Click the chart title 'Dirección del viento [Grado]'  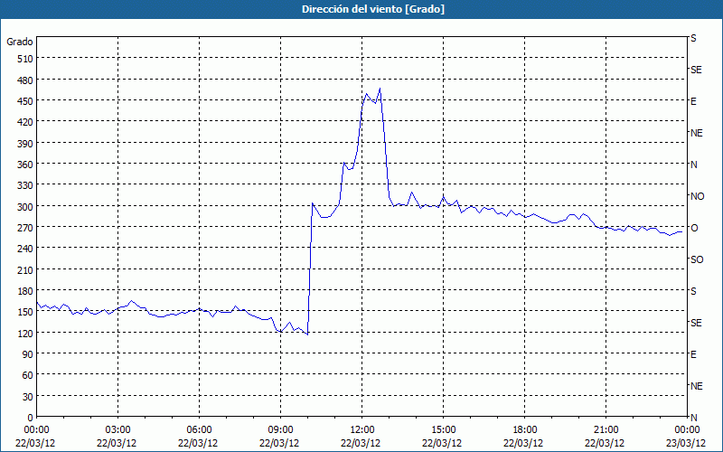click(x=373, y=9)
